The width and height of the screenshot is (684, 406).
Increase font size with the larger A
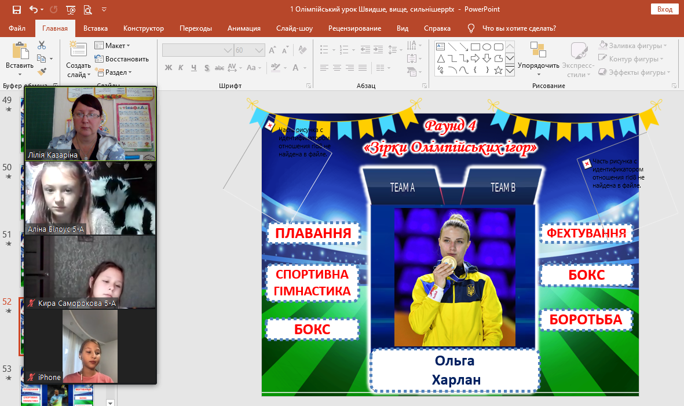(x=272, y=50)
